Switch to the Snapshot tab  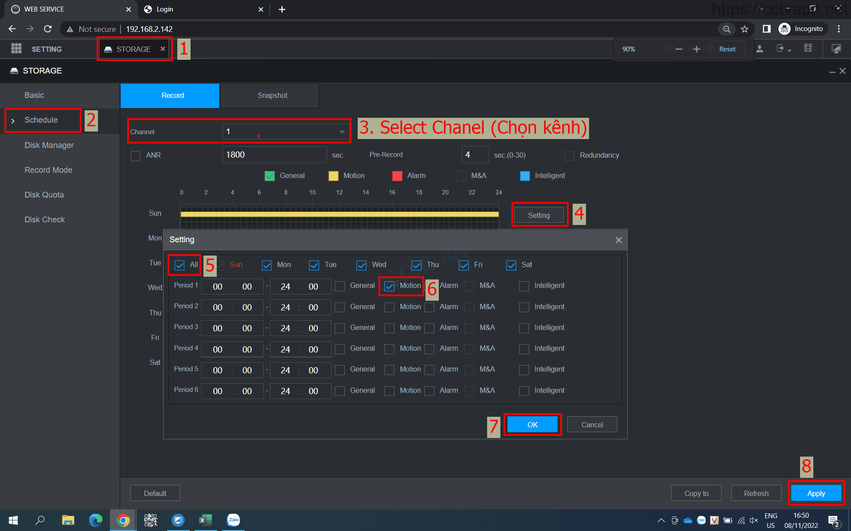pyautogui.click(x=272, y=96)
